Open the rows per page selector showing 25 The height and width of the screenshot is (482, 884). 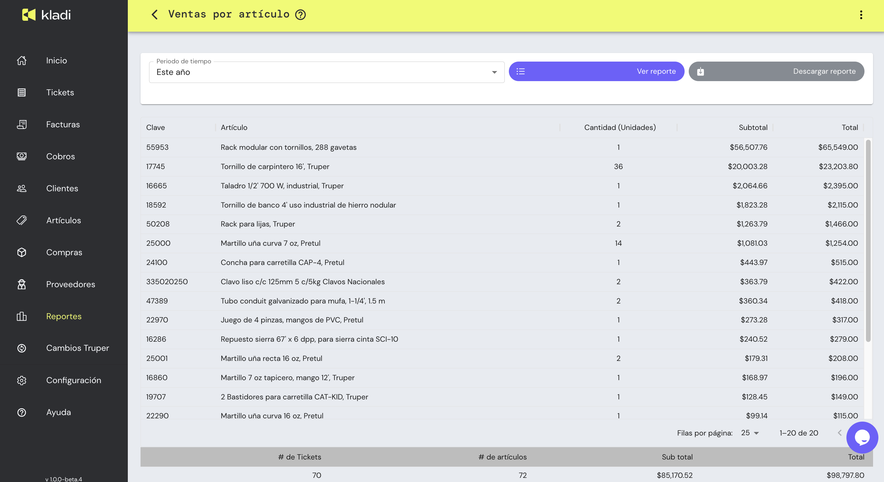[749, 433]
